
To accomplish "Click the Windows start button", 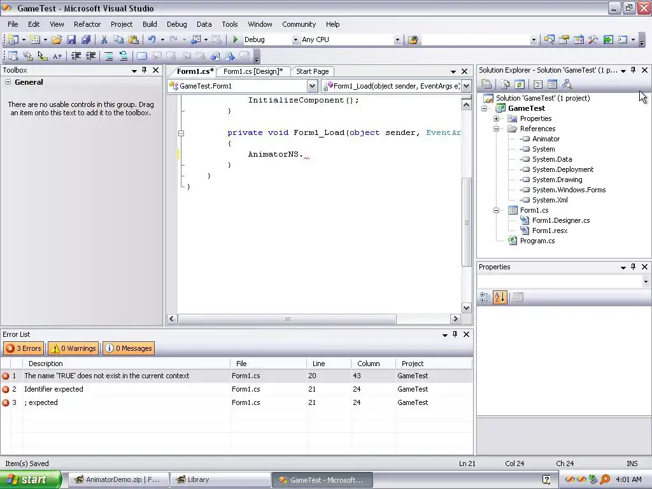I will pyautogui.click(x=30, y=479).
